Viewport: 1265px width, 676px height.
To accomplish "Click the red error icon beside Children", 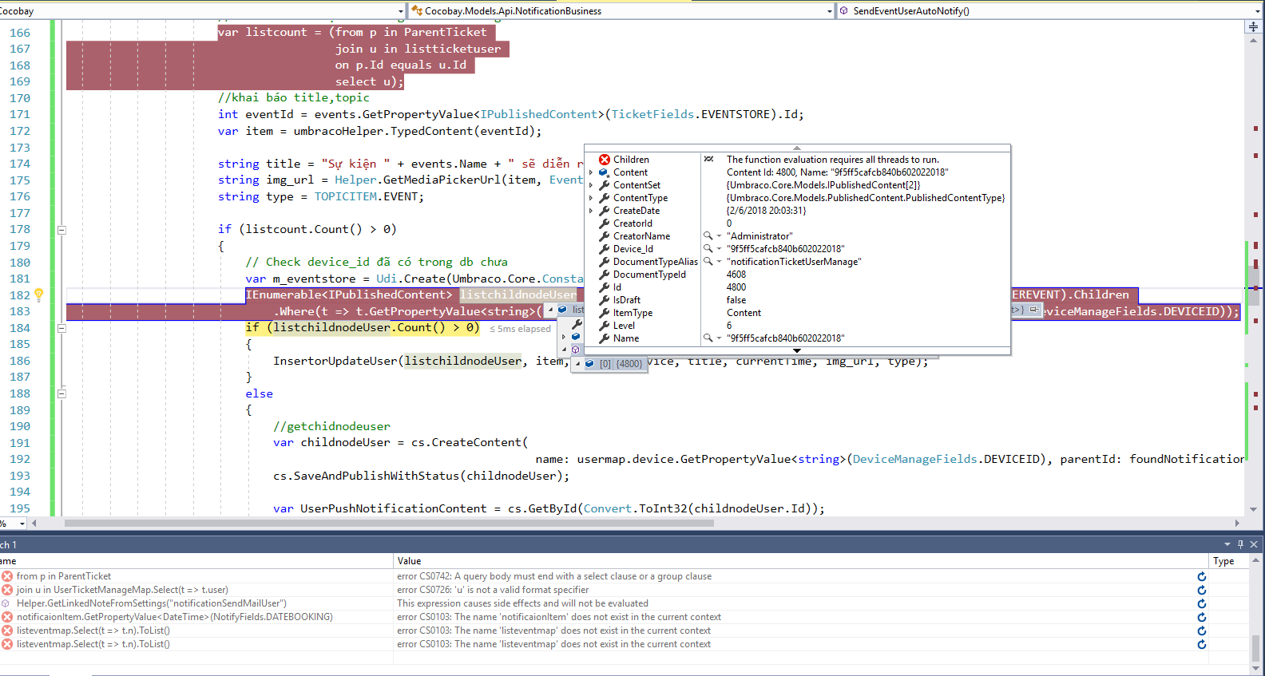I will (605, 160).
